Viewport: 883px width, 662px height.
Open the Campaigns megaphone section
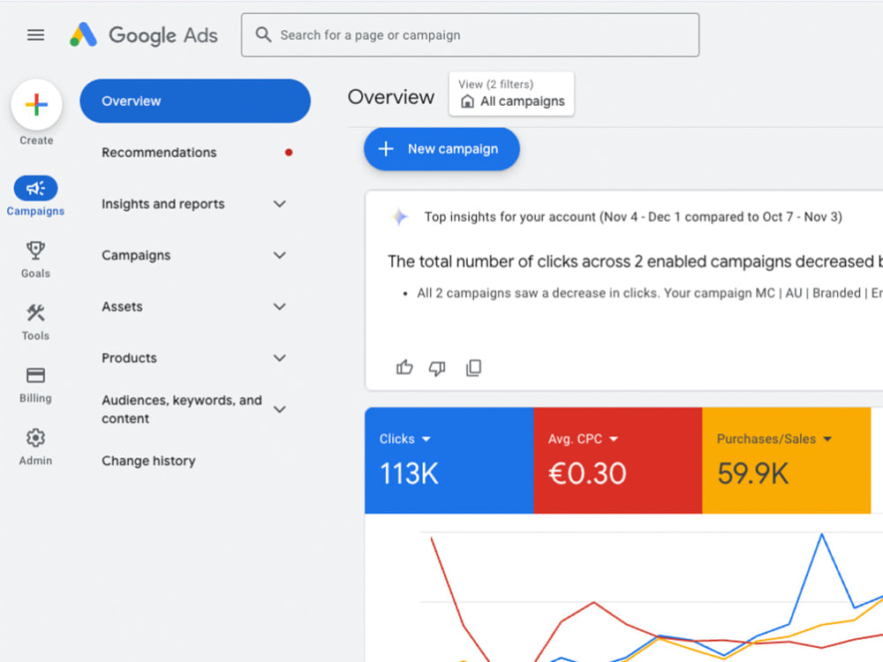pos(35,196)
